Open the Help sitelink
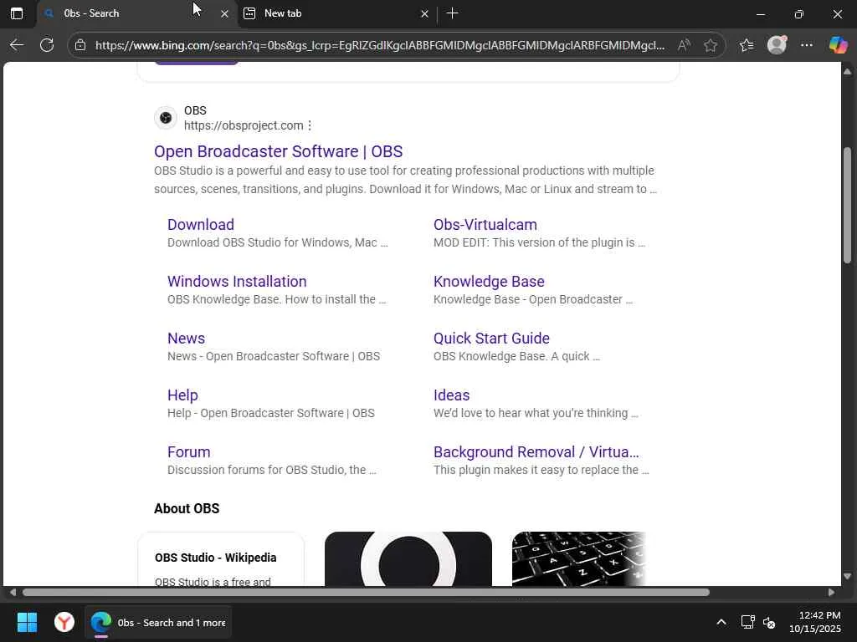Image resolution: width=857 pixels, height=642 pixels. pyautogui.click(x=182, y=395)
